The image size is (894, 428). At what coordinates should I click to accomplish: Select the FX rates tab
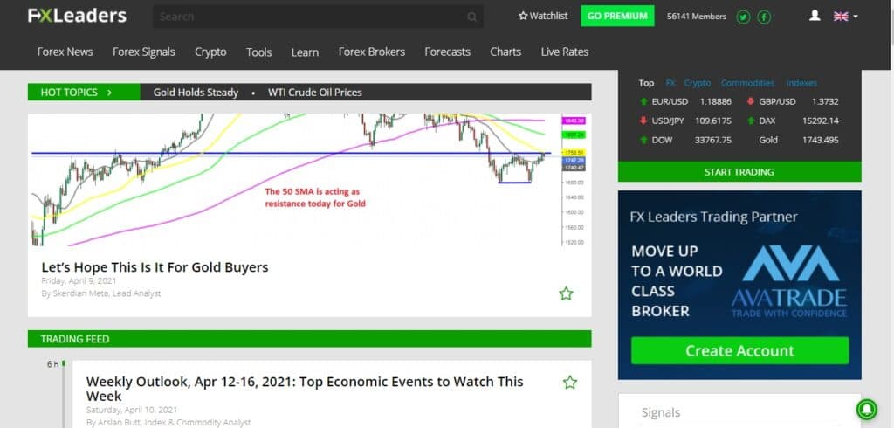click(x=670, y=83)
